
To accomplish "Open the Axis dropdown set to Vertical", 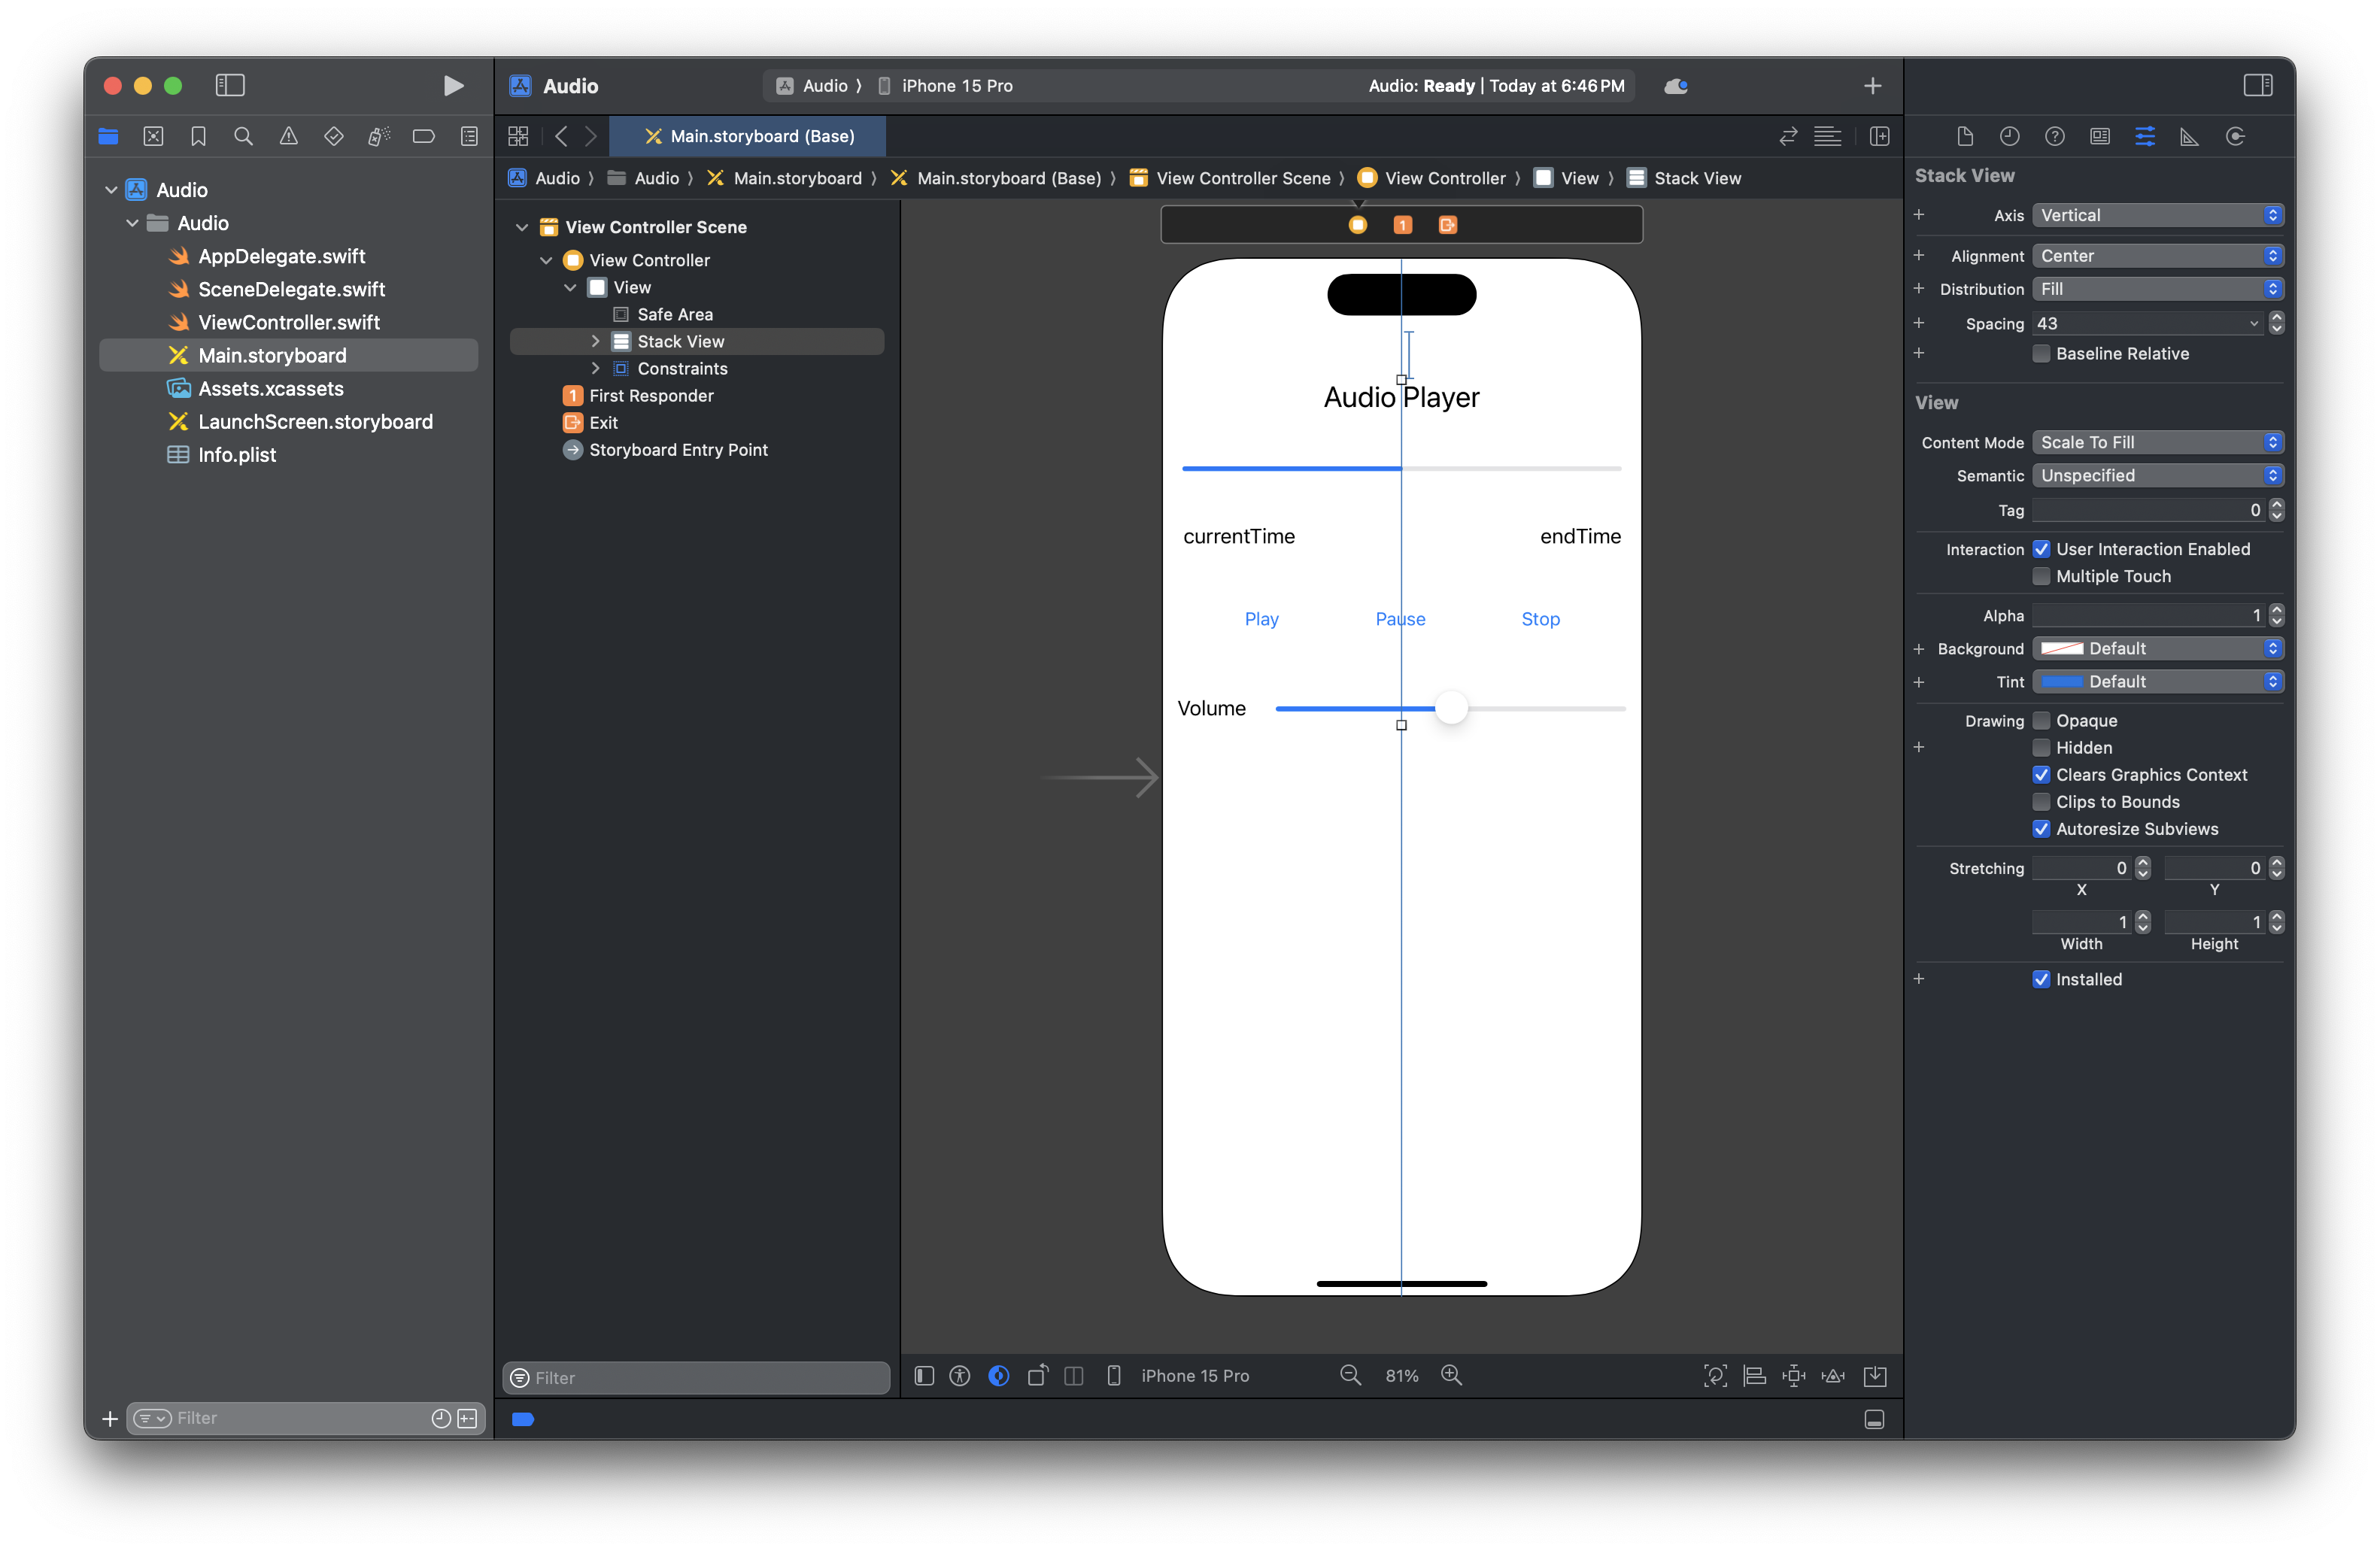I will pos(2157,215).
